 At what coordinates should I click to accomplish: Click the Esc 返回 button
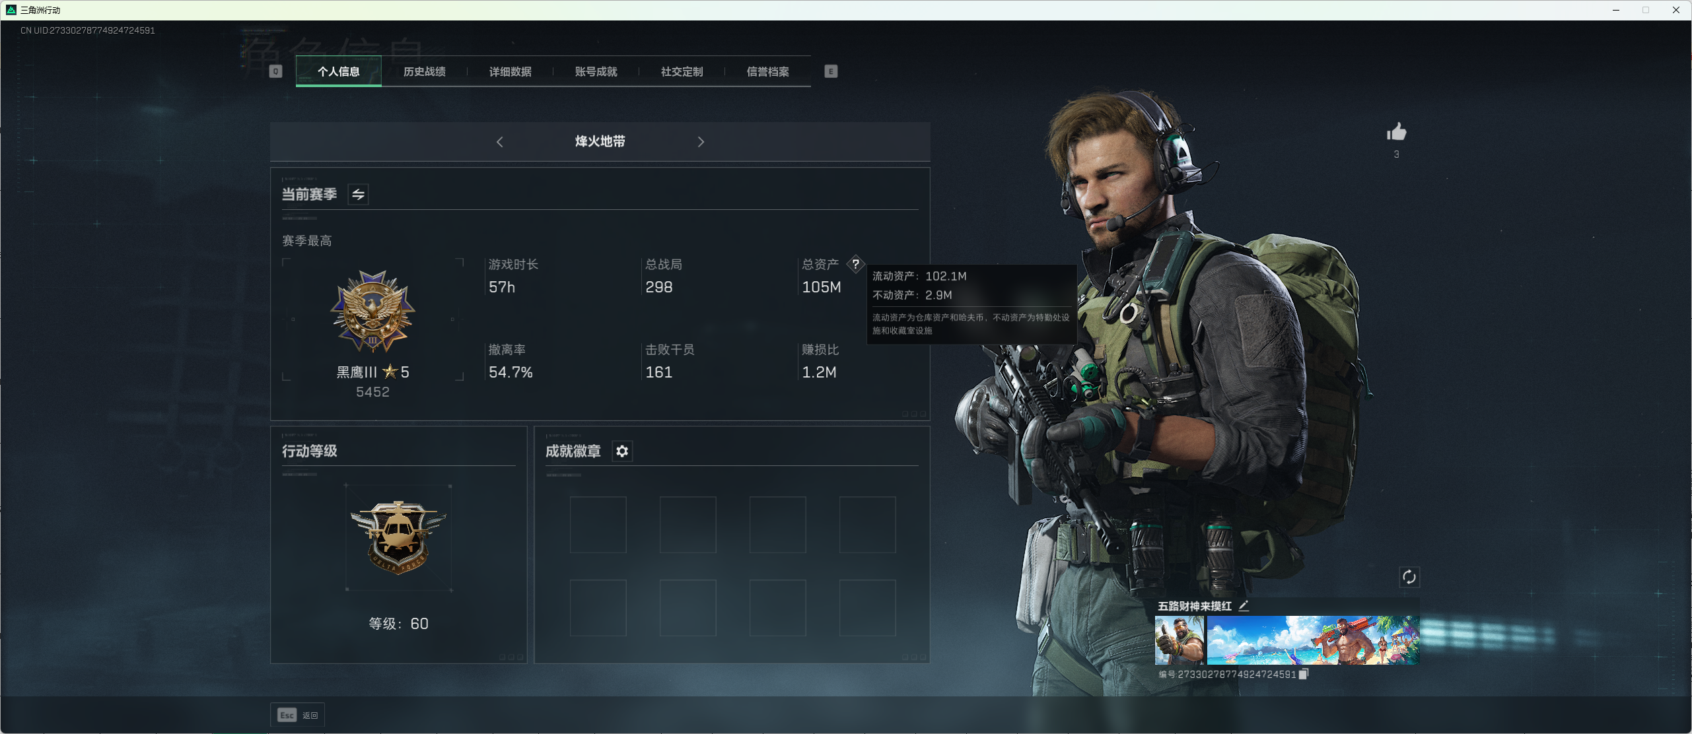(297, 715)
